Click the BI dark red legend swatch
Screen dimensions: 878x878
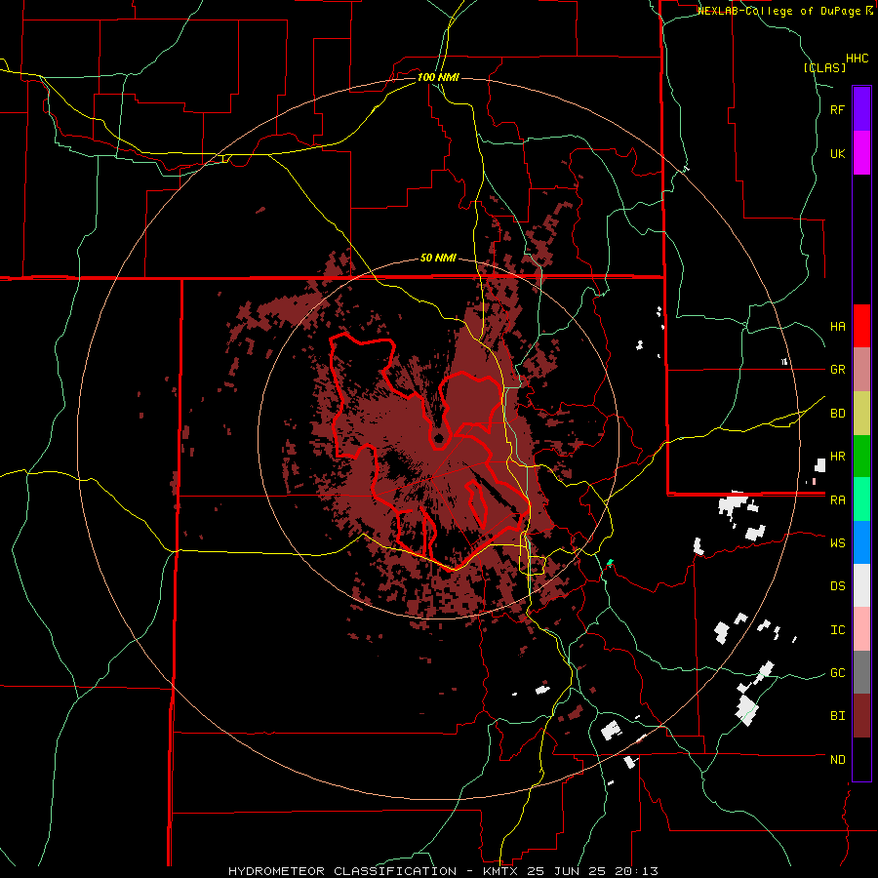click(x=861, y=716)
